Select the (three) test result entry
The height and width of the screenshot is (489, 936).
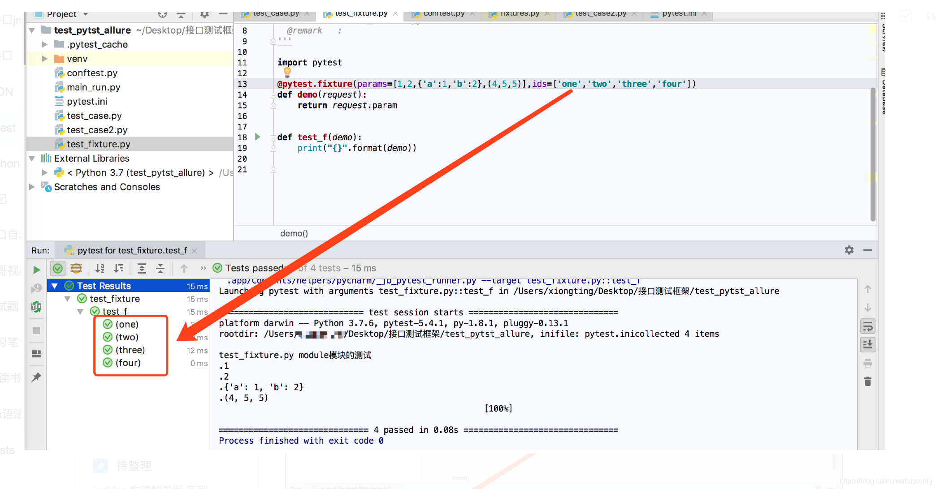click(130, 350)
